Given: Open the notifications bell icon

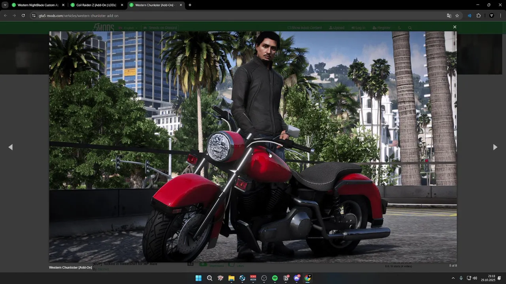Looking at the screenshot, I should tap(500, 278).
